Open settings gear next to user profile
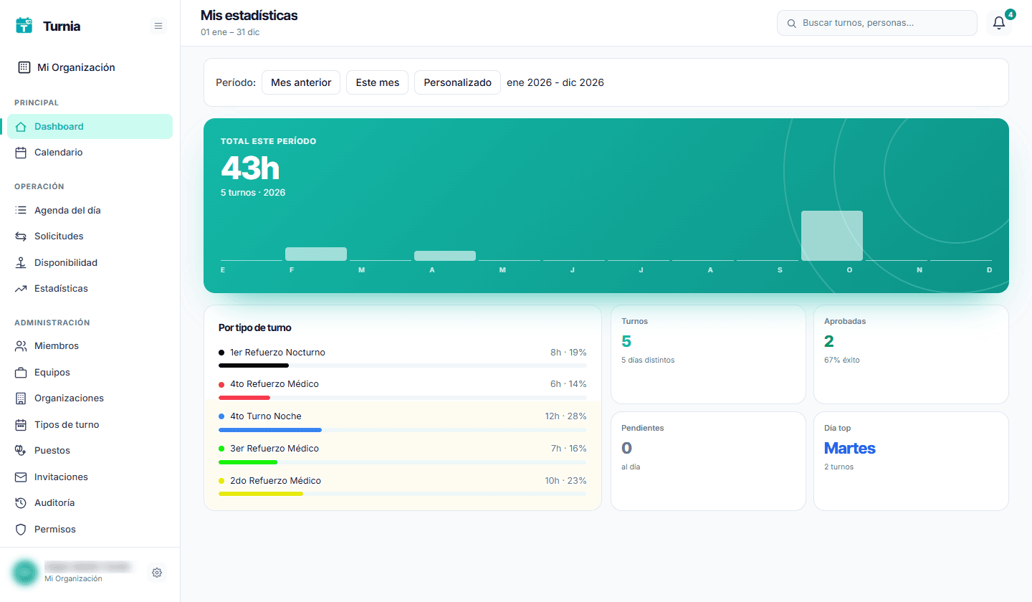 pos(157,573)
